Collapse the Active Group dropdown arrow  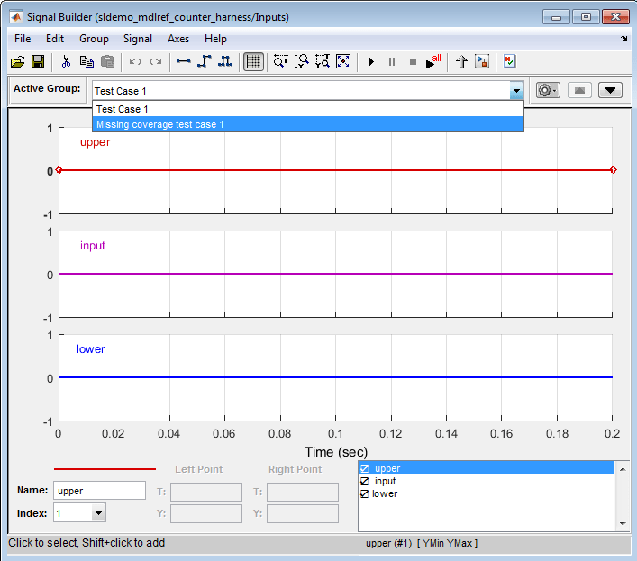pyautogui.click(x=516, y=90)
